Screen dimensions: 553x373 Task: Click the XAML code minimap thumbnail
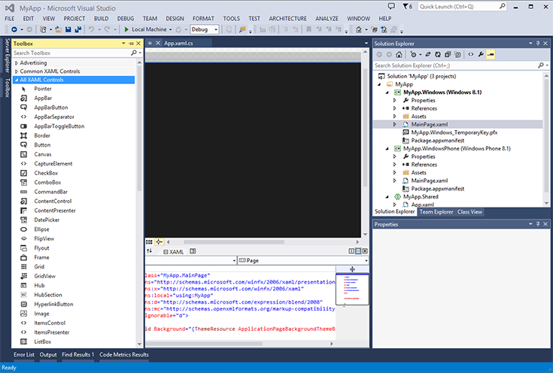click(x=352, y=289)
